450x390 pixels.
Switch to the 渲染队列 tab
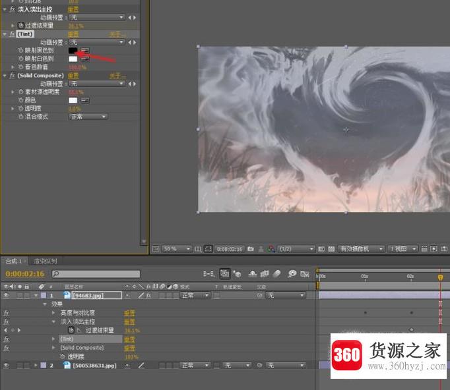(x=45, y=261)
